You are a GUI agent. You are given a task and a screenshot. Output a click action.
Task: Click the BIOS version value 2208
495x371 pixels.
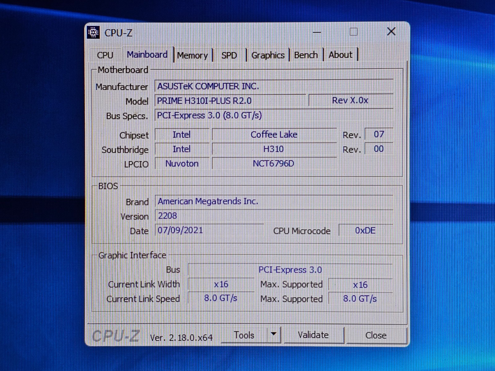pyautogui.click(x=274, y=216)
